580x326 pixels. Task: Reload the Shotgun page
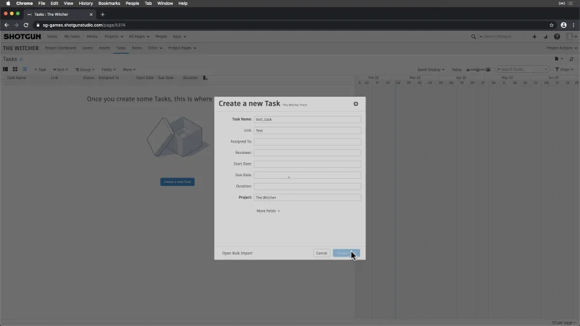pos(26,25)
